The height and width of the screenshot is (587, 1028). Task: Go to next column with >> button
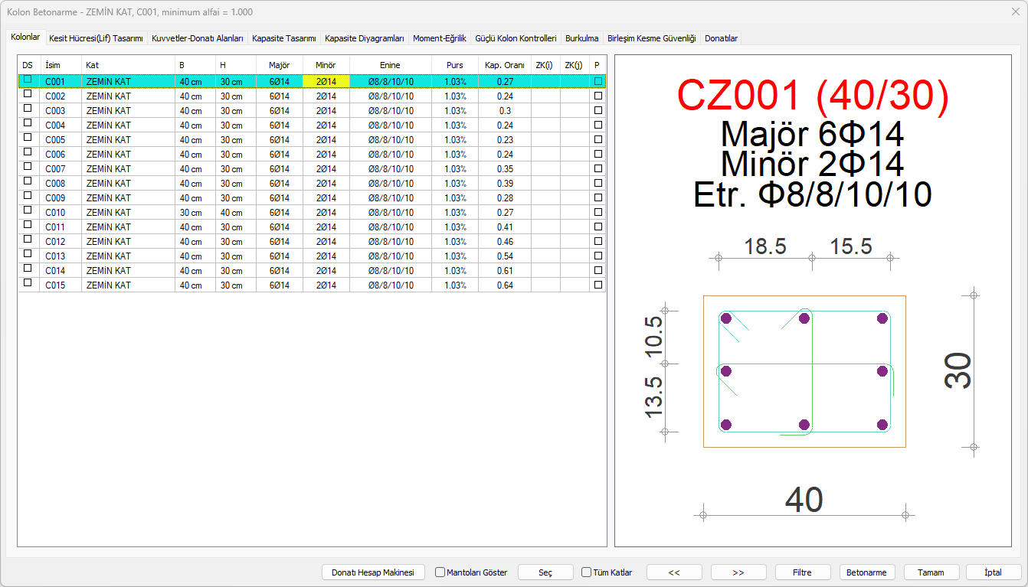click(x=738, y=572)
